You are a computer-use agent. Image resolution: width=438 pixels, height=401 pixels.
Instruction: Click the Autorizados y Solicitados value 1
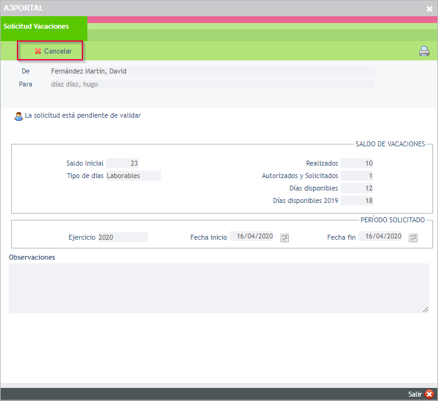(357, 176)
